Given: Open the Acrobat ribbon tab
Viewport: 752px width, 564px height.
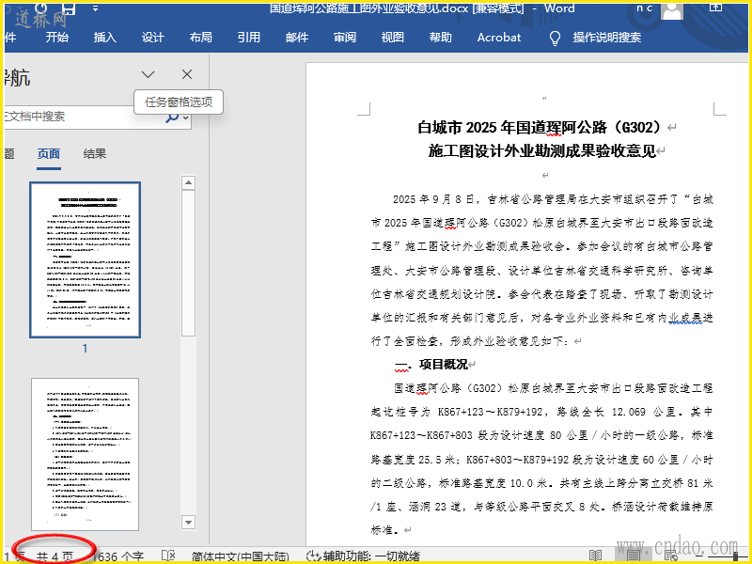Looking at the screenshot, I should click(498, 38).
